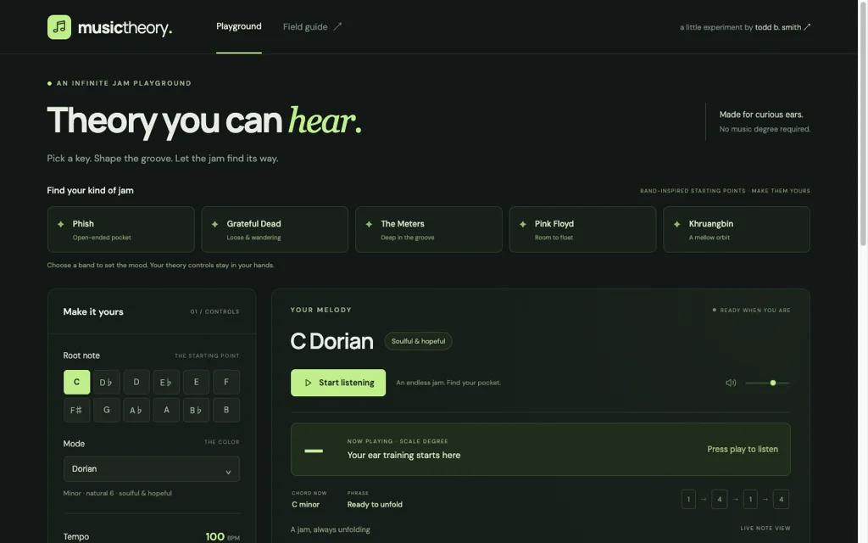Select root note D♭
This screenshot has height=543, width=868.
106,382
